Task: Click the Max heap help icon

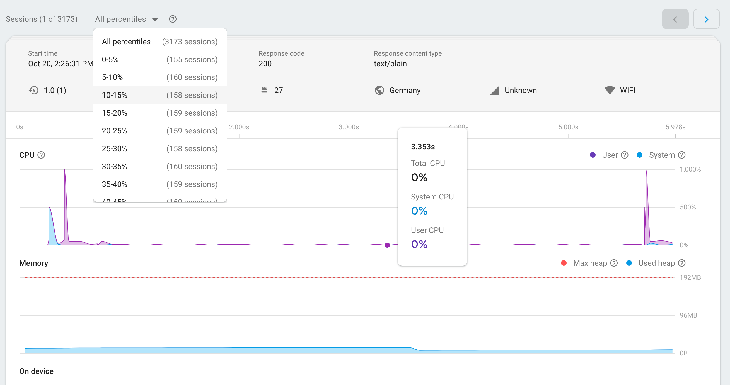Action: click(x=614, y=263)
